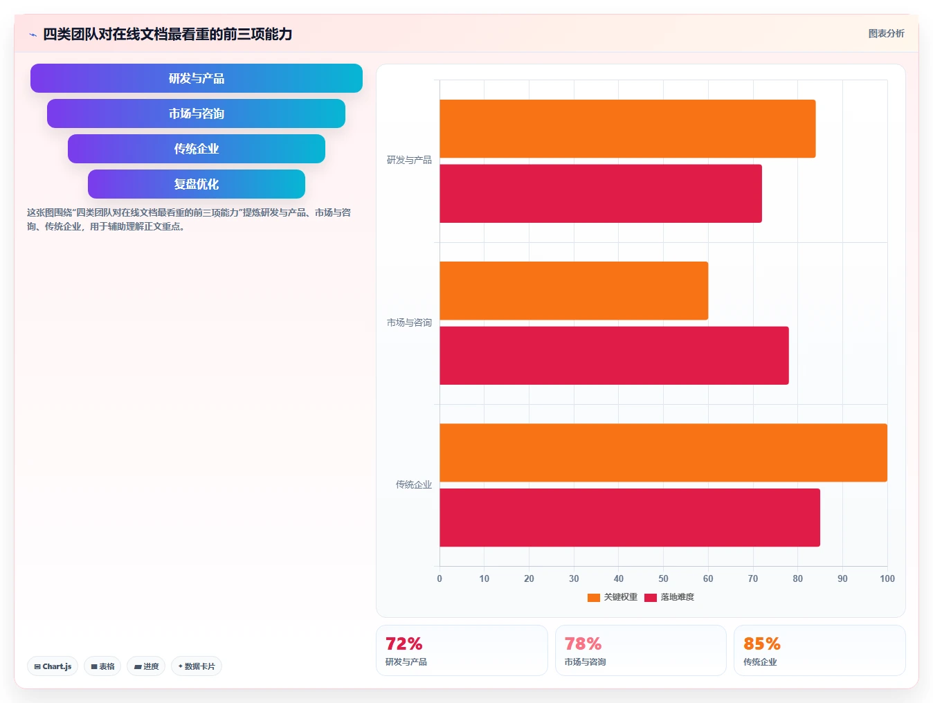Click the red 市场与咨询 落地难度 bar
This screenshot has width=933, height=703.
click(x=614, y=356)
